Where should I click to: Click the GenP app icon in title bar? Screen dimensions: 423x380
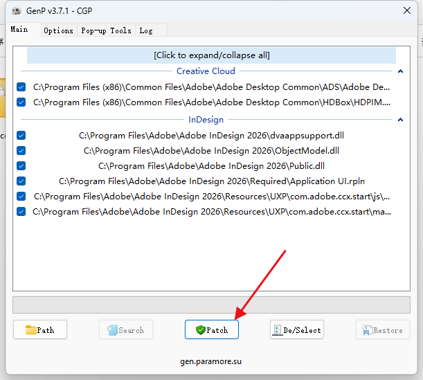tap(17, 11)
